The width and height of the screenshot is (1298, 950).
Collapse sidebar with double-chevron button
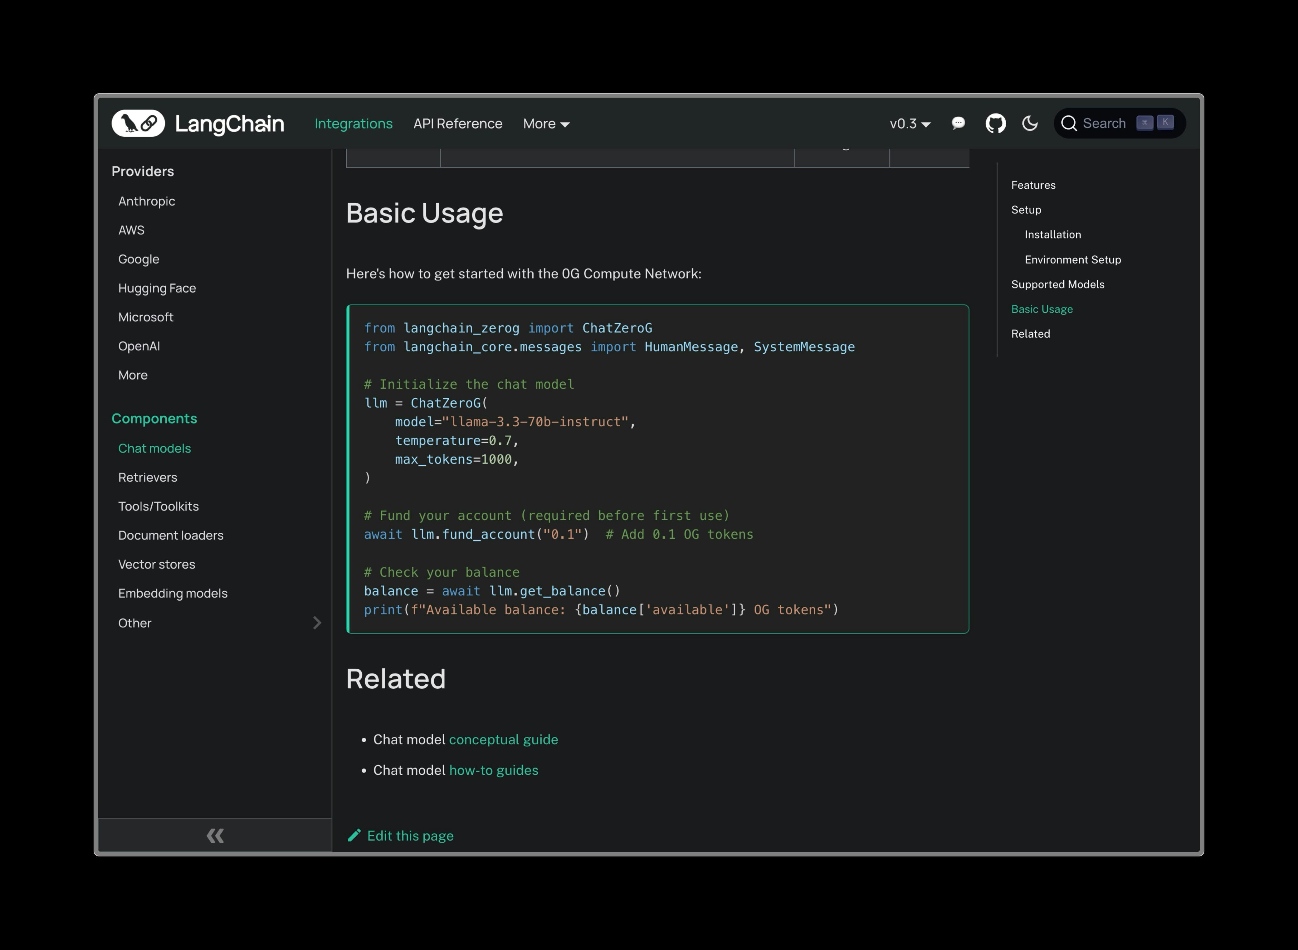[215, 836]
